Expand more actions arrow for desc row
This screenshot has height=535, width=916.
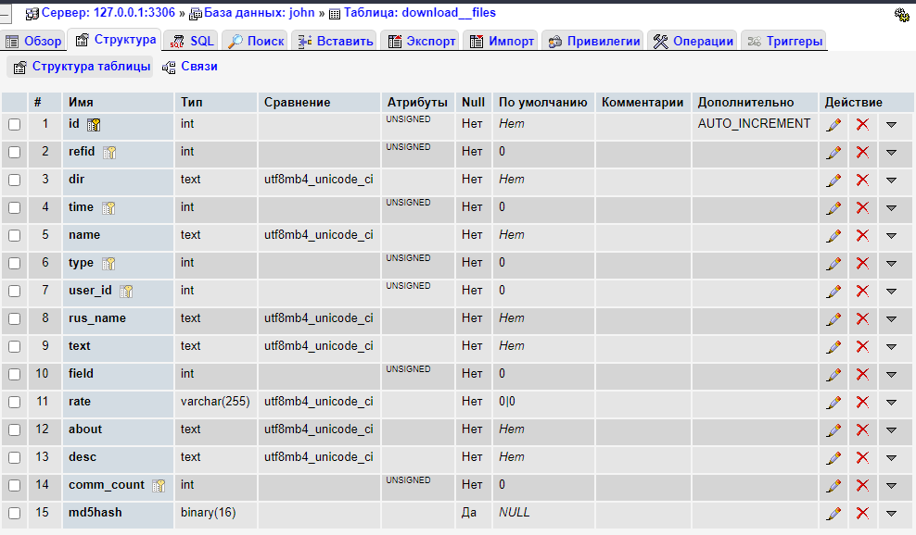click(x=892, y=457)
